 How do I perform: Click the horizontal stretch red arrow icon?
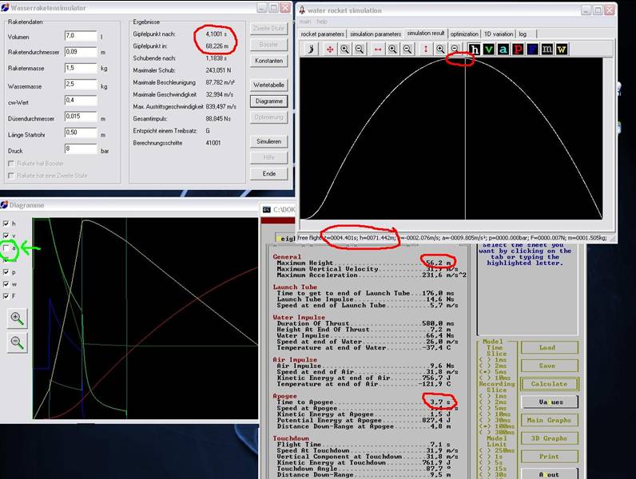pyautogui.click(x=378, y=49)
